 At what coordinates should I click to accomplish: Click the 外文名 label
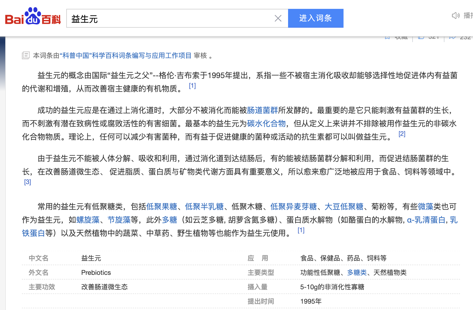39,273
